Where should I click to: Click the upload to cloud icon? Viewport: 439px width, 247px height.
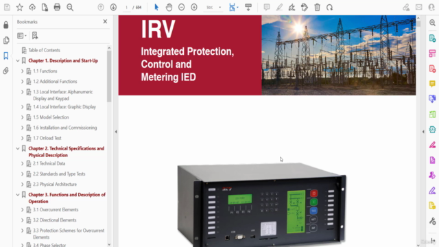tap(32, 8)
